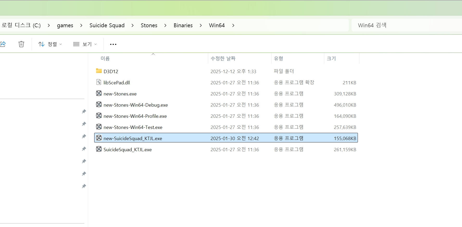This screenshot has width=462, height=227.
Task: Click the 309,128KB size cell
Action: [345, 94]
